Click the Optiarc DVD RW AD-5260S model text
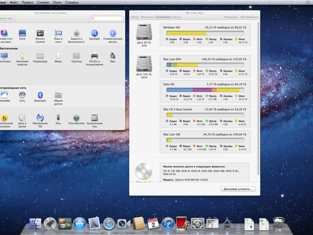Viewport: 313px width, 235px height. point(191,180)
